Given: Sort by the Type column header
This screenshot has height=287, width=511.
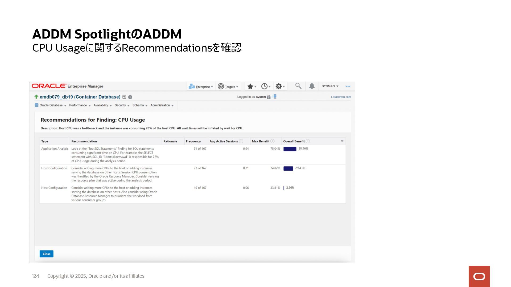Looking at the screenshot, I should [55, 141].
